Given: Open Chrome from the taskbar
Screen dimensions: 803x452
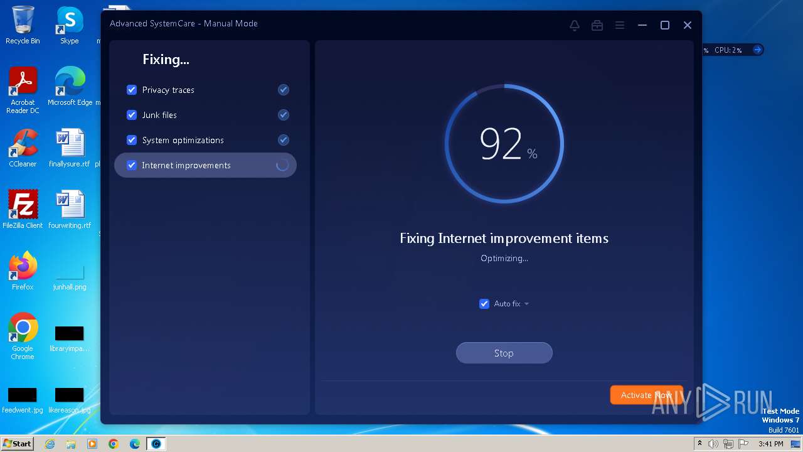Looking at the screenshot, I should (114, 444).
